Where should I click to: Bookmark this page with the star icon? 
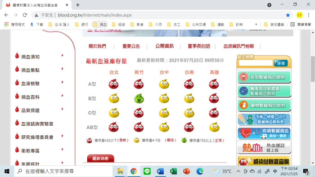[288, 15]
